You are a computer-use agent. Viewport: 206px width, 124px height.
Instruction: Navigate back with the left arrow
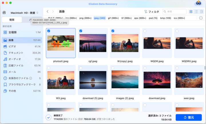(x=47, y=11)
